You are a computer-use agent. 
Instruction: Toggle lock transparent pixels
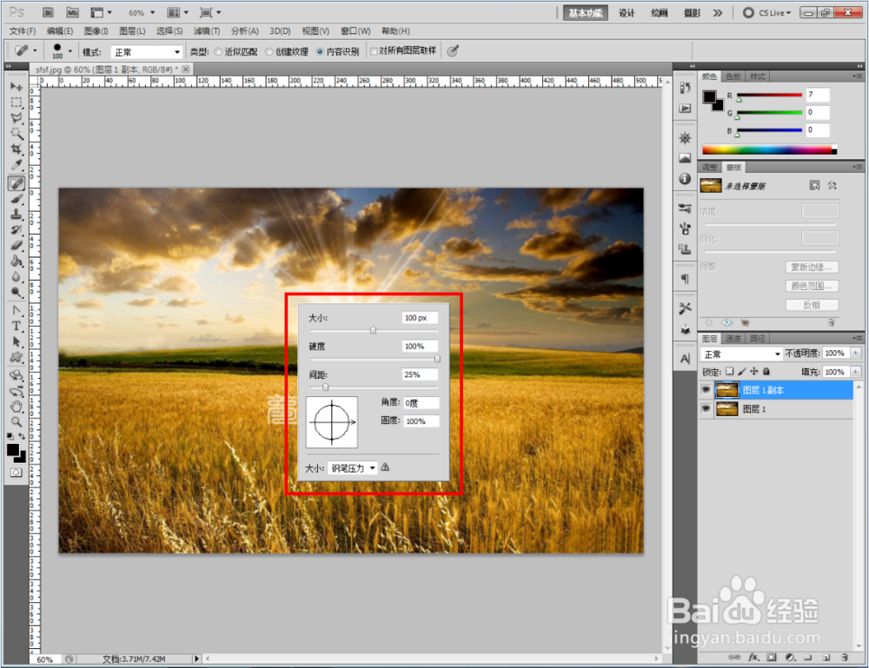point(729,372)
